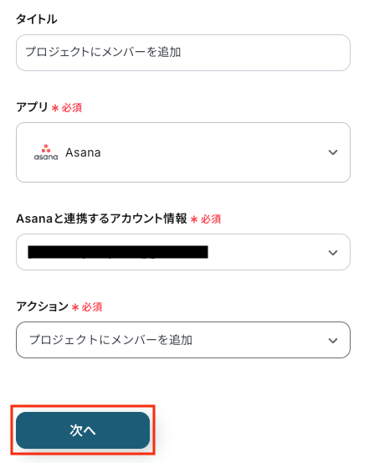
Task: Open the プロジェクトにメンバーを追加 action combo box
Action: pyautogui.click(x=183, y=340)
